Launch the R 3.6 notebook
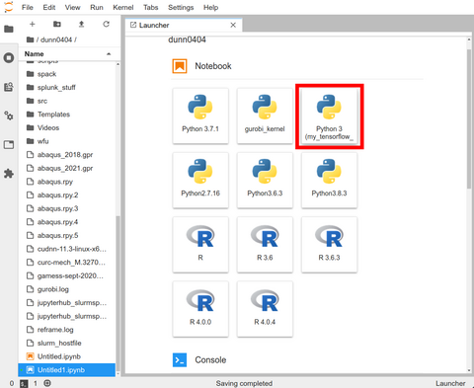This screenshot has height=388, width=474. point(265,245)
